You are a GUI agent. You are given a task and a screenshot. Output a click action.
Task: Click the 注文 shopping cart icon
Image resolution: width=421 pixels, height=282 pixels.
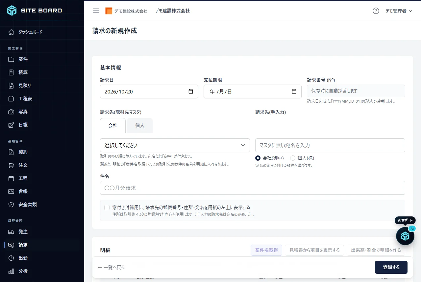tap(11, 165)
